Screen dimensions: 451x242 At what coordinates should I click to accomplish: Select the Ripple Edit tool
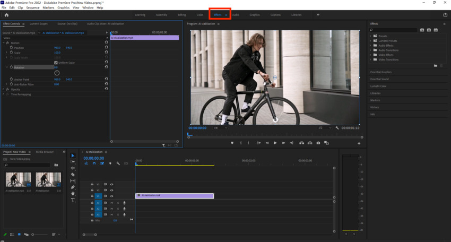coord(73,168)
